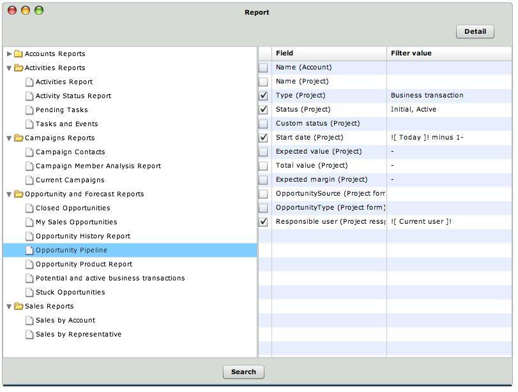The image size is (518, 392).
Task: Click the Sales by Representative document icon
Action: tap(29, 334)
